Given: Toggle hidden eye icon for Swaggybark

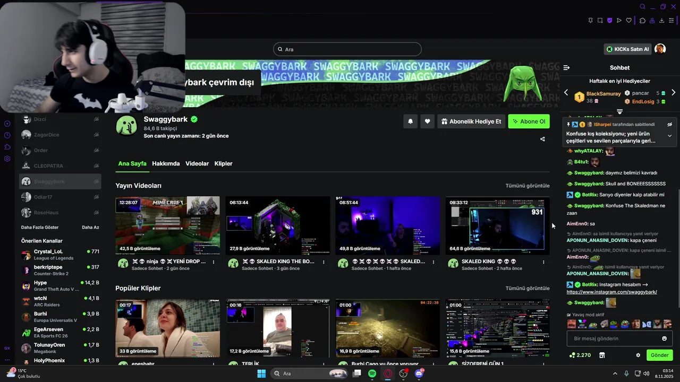Looking at the screenshot, I should click(x=96, y=181).
